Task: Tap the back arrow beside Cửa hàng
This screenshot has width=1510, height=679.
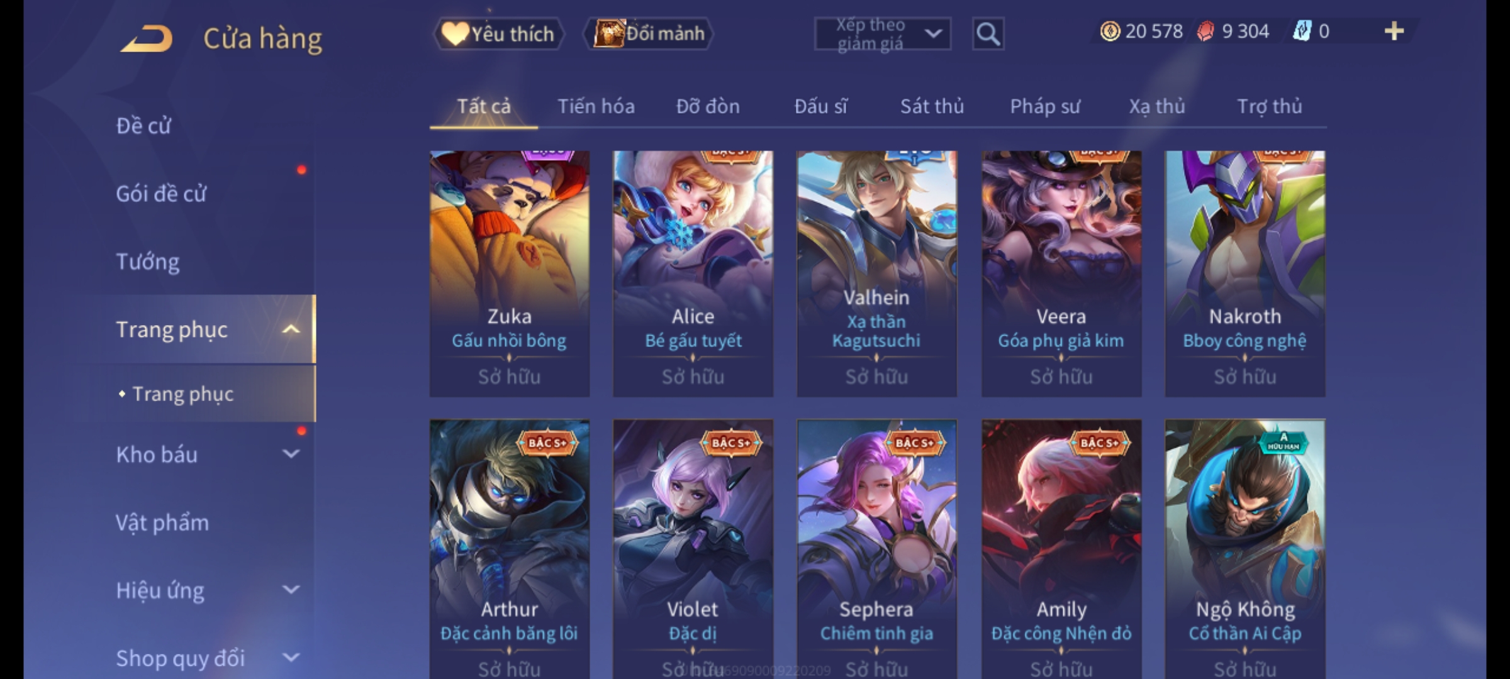Action: tap(147, 38)
